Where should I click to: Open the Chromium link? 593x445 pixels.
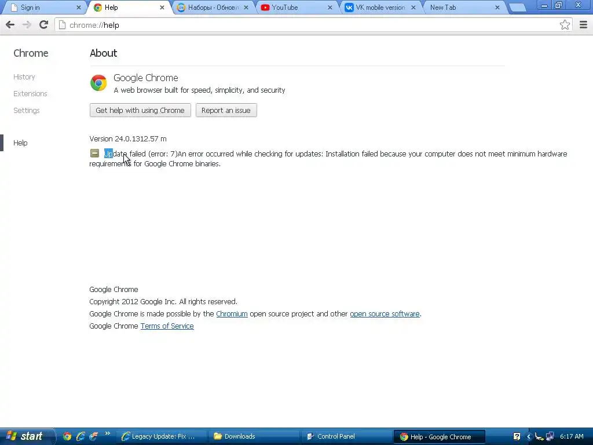click(232, 313)
